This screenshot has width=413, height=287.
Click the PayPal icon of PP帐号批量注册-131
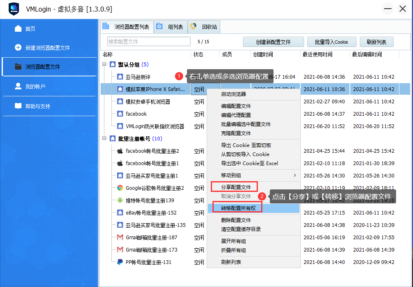[x=120, y=262]
